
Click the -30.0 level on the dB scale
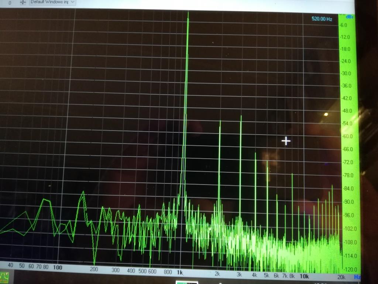(x=346, y=74)
